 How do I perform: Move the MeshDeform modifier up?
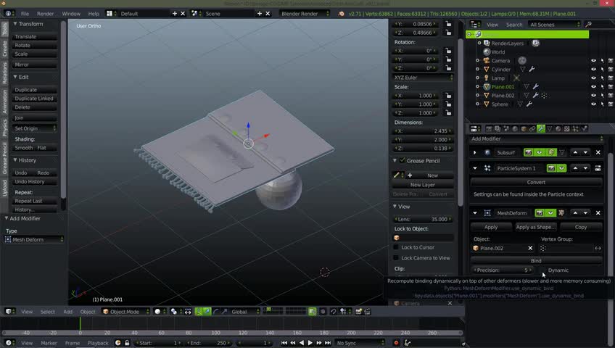[575, 213]
